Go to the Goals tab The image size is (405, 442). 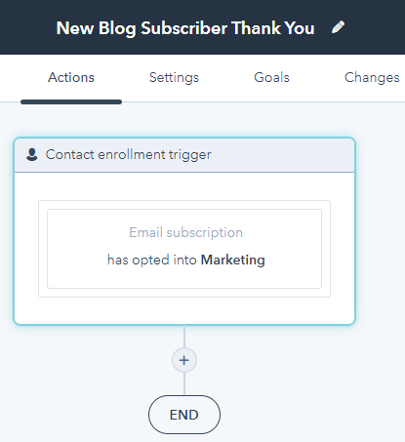271,77
